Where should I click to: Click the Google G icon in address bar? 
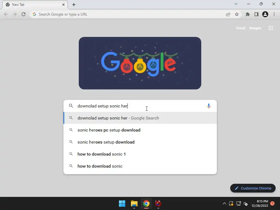pyautogui.click(x=34, y=14)
